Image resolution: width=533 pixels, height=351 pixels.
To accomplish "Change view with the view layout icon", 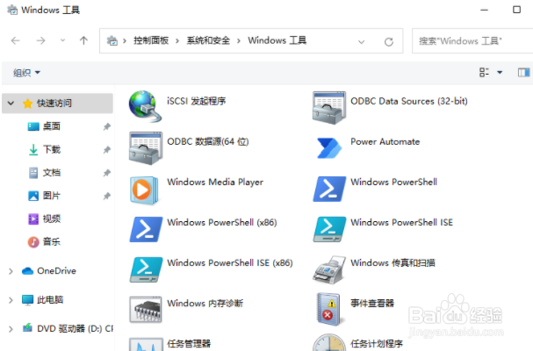I will pyautogui.click(x=484, y=72).
